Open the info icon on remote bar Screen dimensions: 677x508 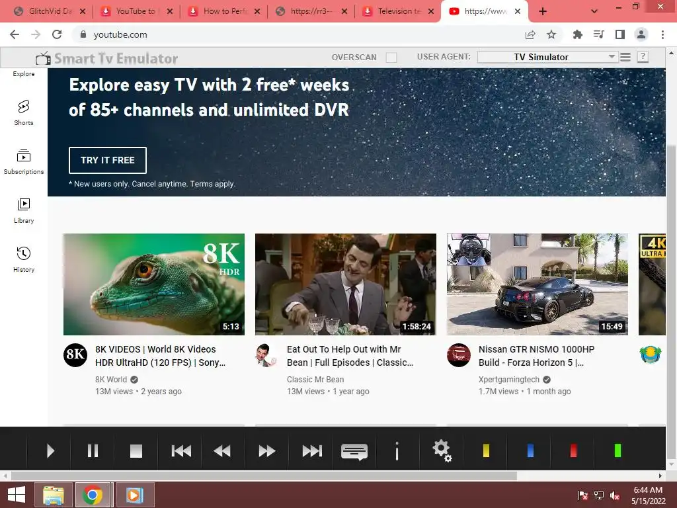(x=397, y=451)
